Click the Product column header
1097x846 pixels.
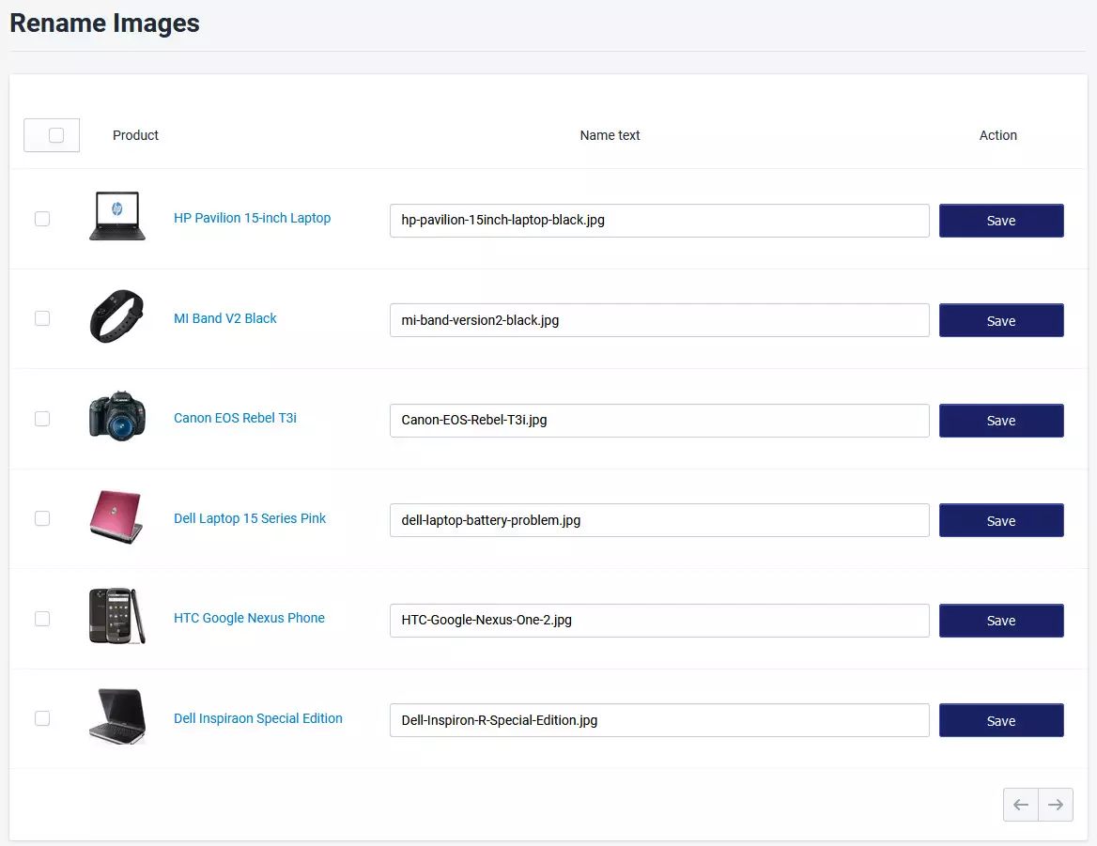tap(136, 135)
